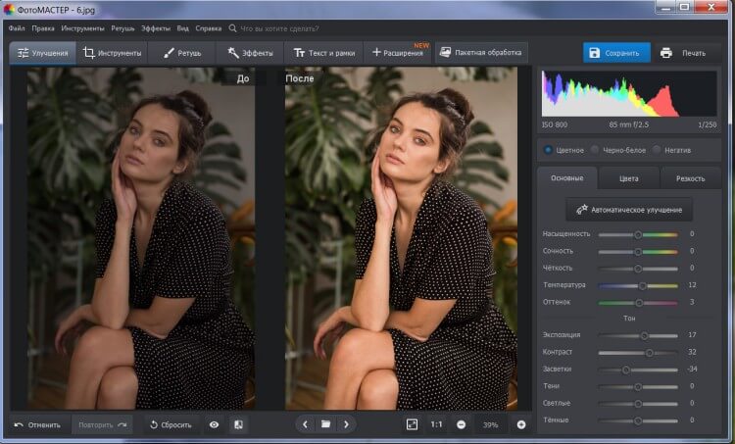Switch to the Резкость tab
Screen dimensions: 735x444
tap(690, 178)
